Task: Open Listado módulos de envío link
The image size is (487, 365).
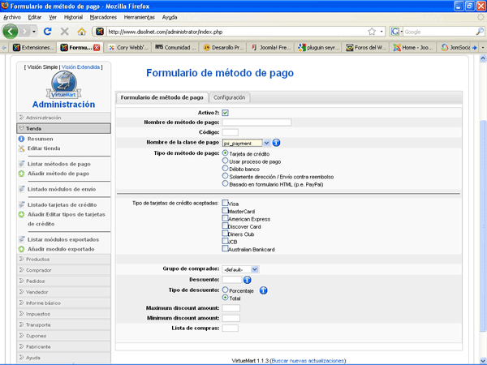Action: pyautogui.click(x=62, y=189)
